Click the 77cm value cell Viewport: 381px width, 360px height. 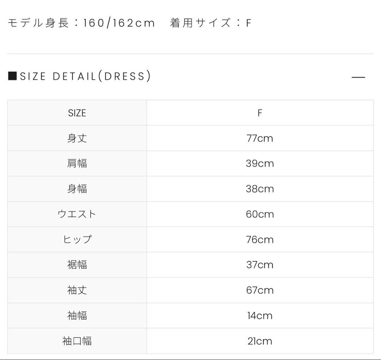click(x=260, y=138)
